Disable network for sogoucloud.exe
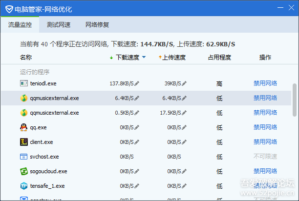 click(265, 171)
